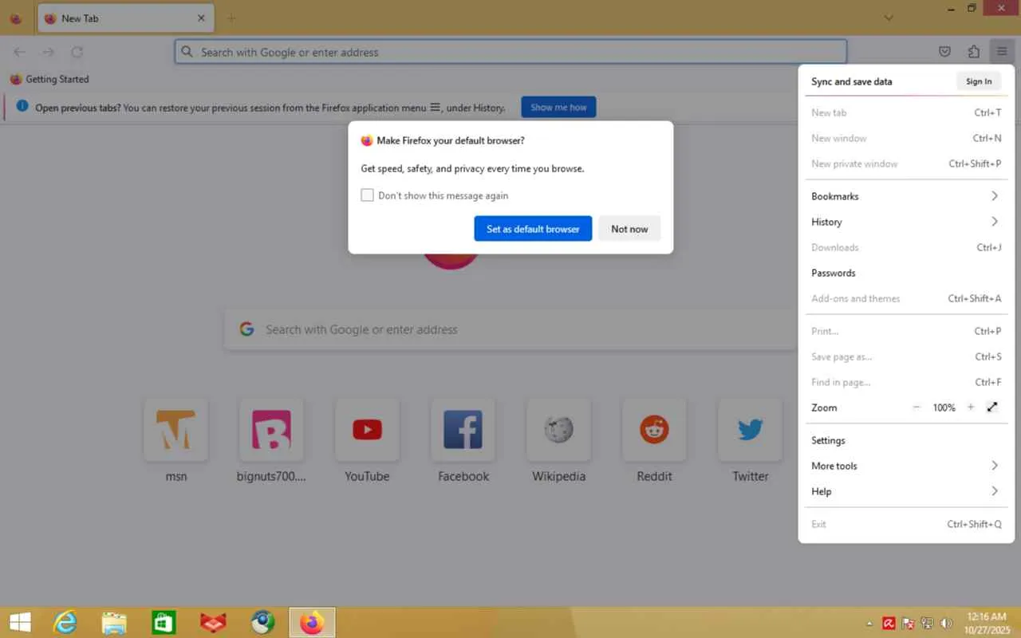
Task: Open File Explorer from the taskbar
Action: (x=114, y=622)
